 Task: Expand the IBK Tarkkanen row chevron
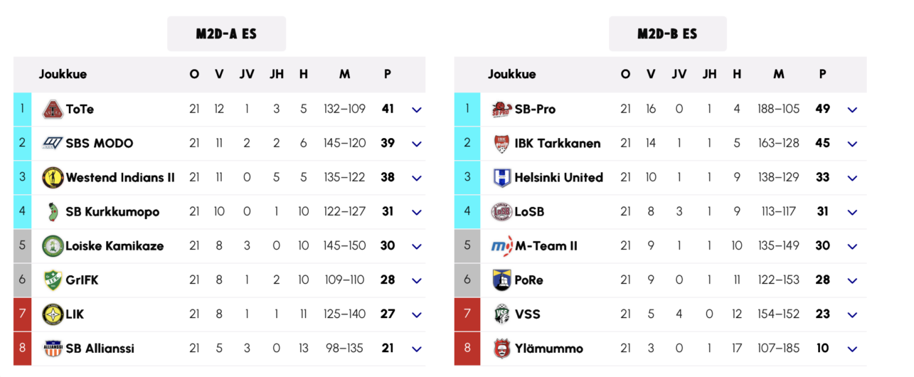852,144
